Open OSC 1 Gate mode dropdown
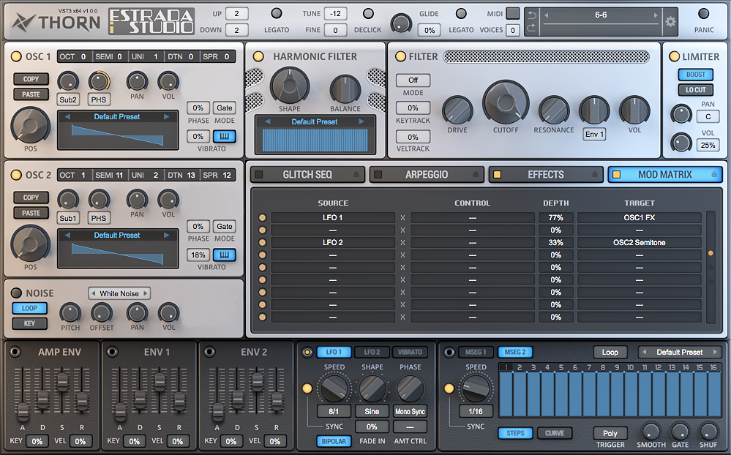This screenshot has height=455, width=731. (224, 108)
